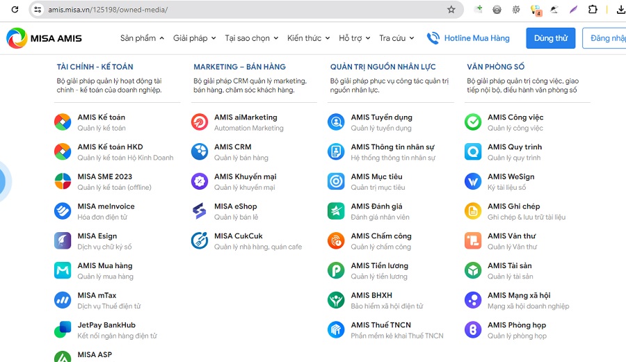Click the AMIS Chấm công icon

[x=336, y=241]
